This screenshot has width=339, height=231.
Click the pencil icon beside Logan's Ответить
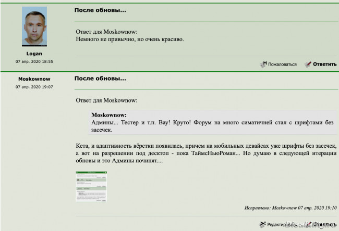click(308, 64)
